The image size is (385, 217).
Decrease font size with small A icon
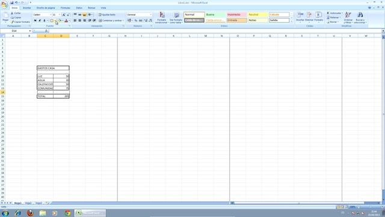click(x=68, y=14)
